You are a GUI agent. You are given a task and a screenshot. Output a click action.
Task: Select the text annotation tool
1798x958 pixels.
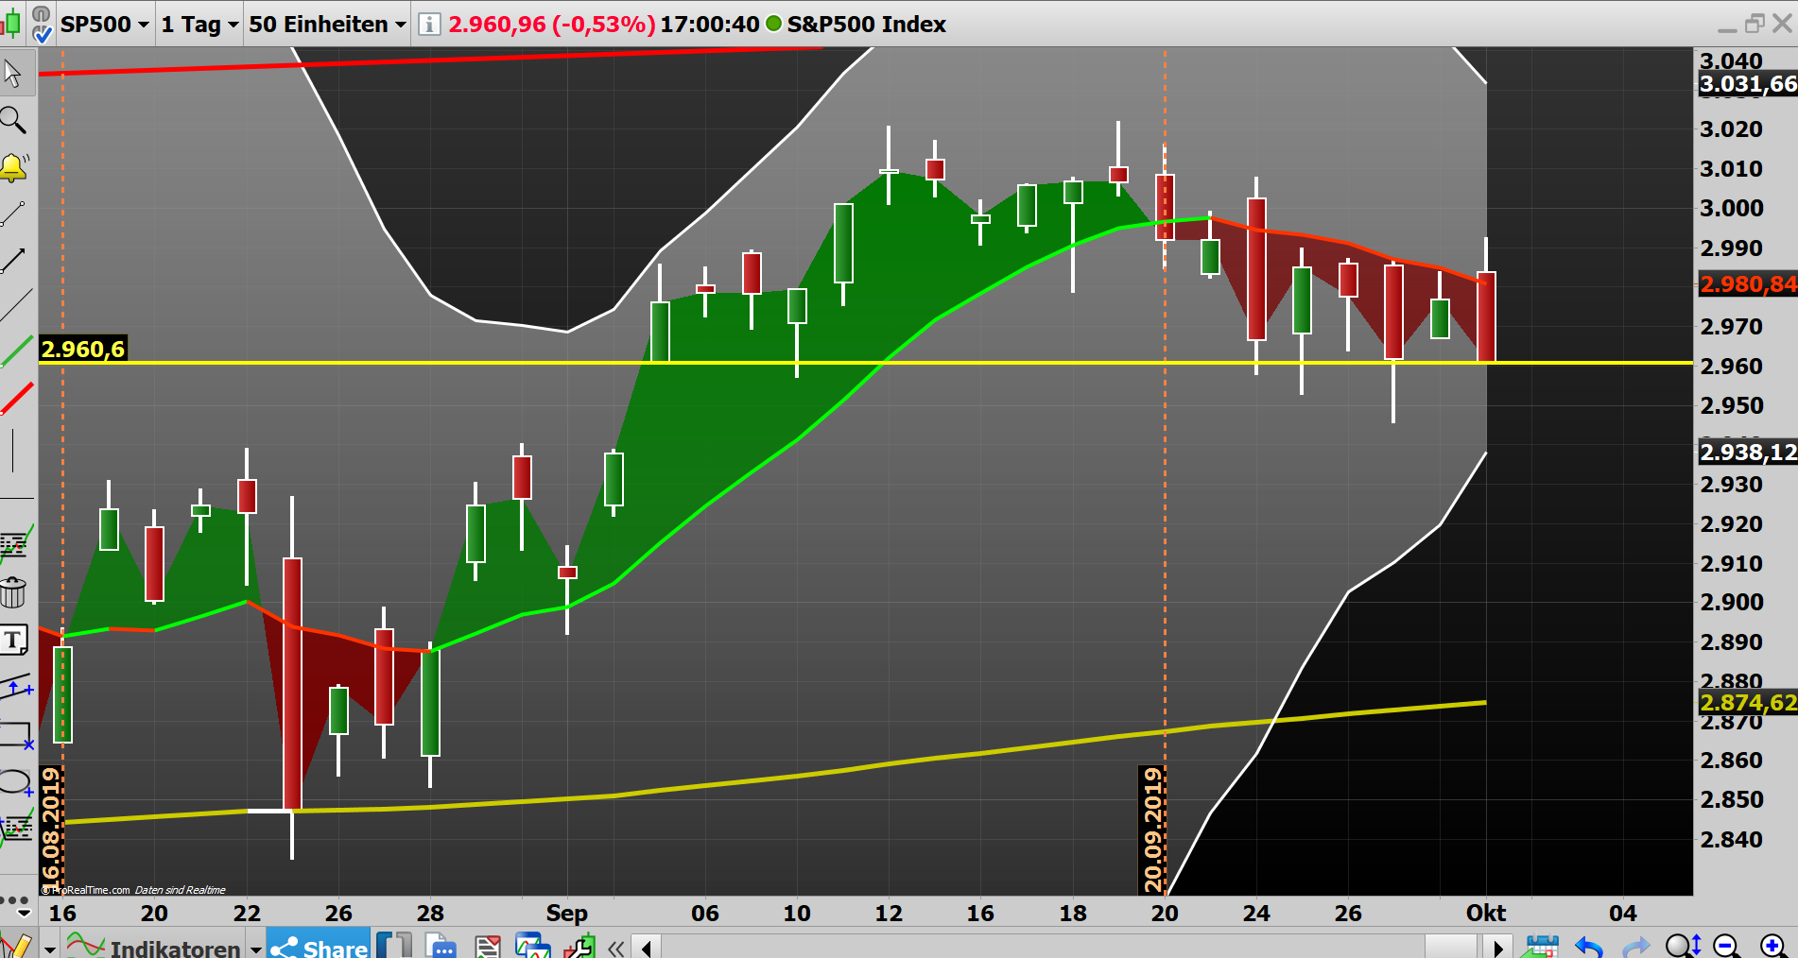click(13, 641)
